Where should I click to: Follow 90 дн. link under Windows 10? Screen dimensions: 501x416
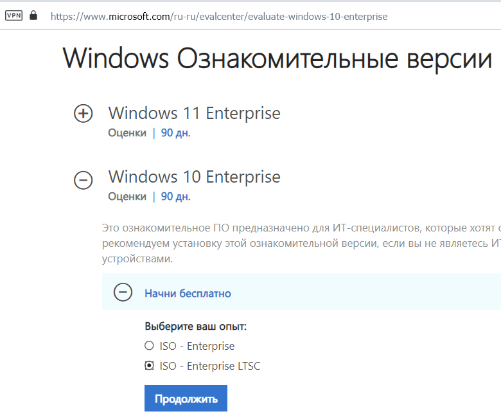coord(176,196)
